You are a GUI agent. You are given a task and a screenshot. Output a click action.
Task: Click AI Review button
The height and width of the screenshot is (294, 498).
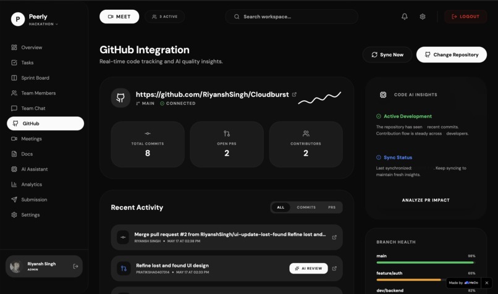[308, 268]
